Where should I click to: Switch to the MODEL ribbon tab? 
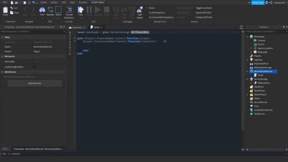54,2
